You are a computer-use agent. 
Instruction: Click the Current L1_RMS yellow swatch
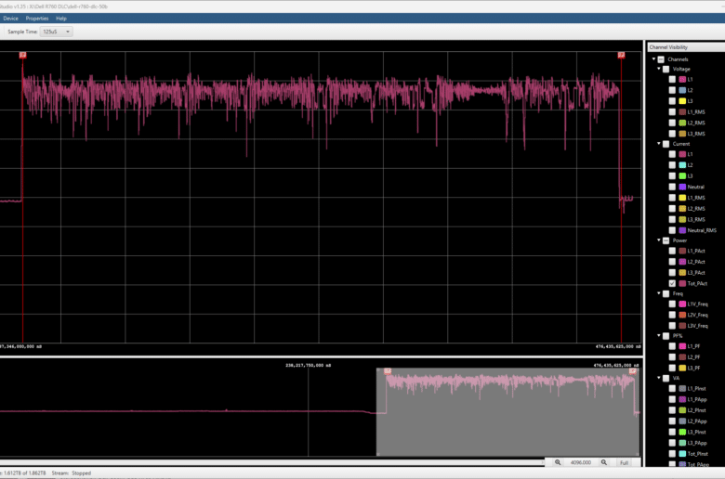(x=682, y=198)
